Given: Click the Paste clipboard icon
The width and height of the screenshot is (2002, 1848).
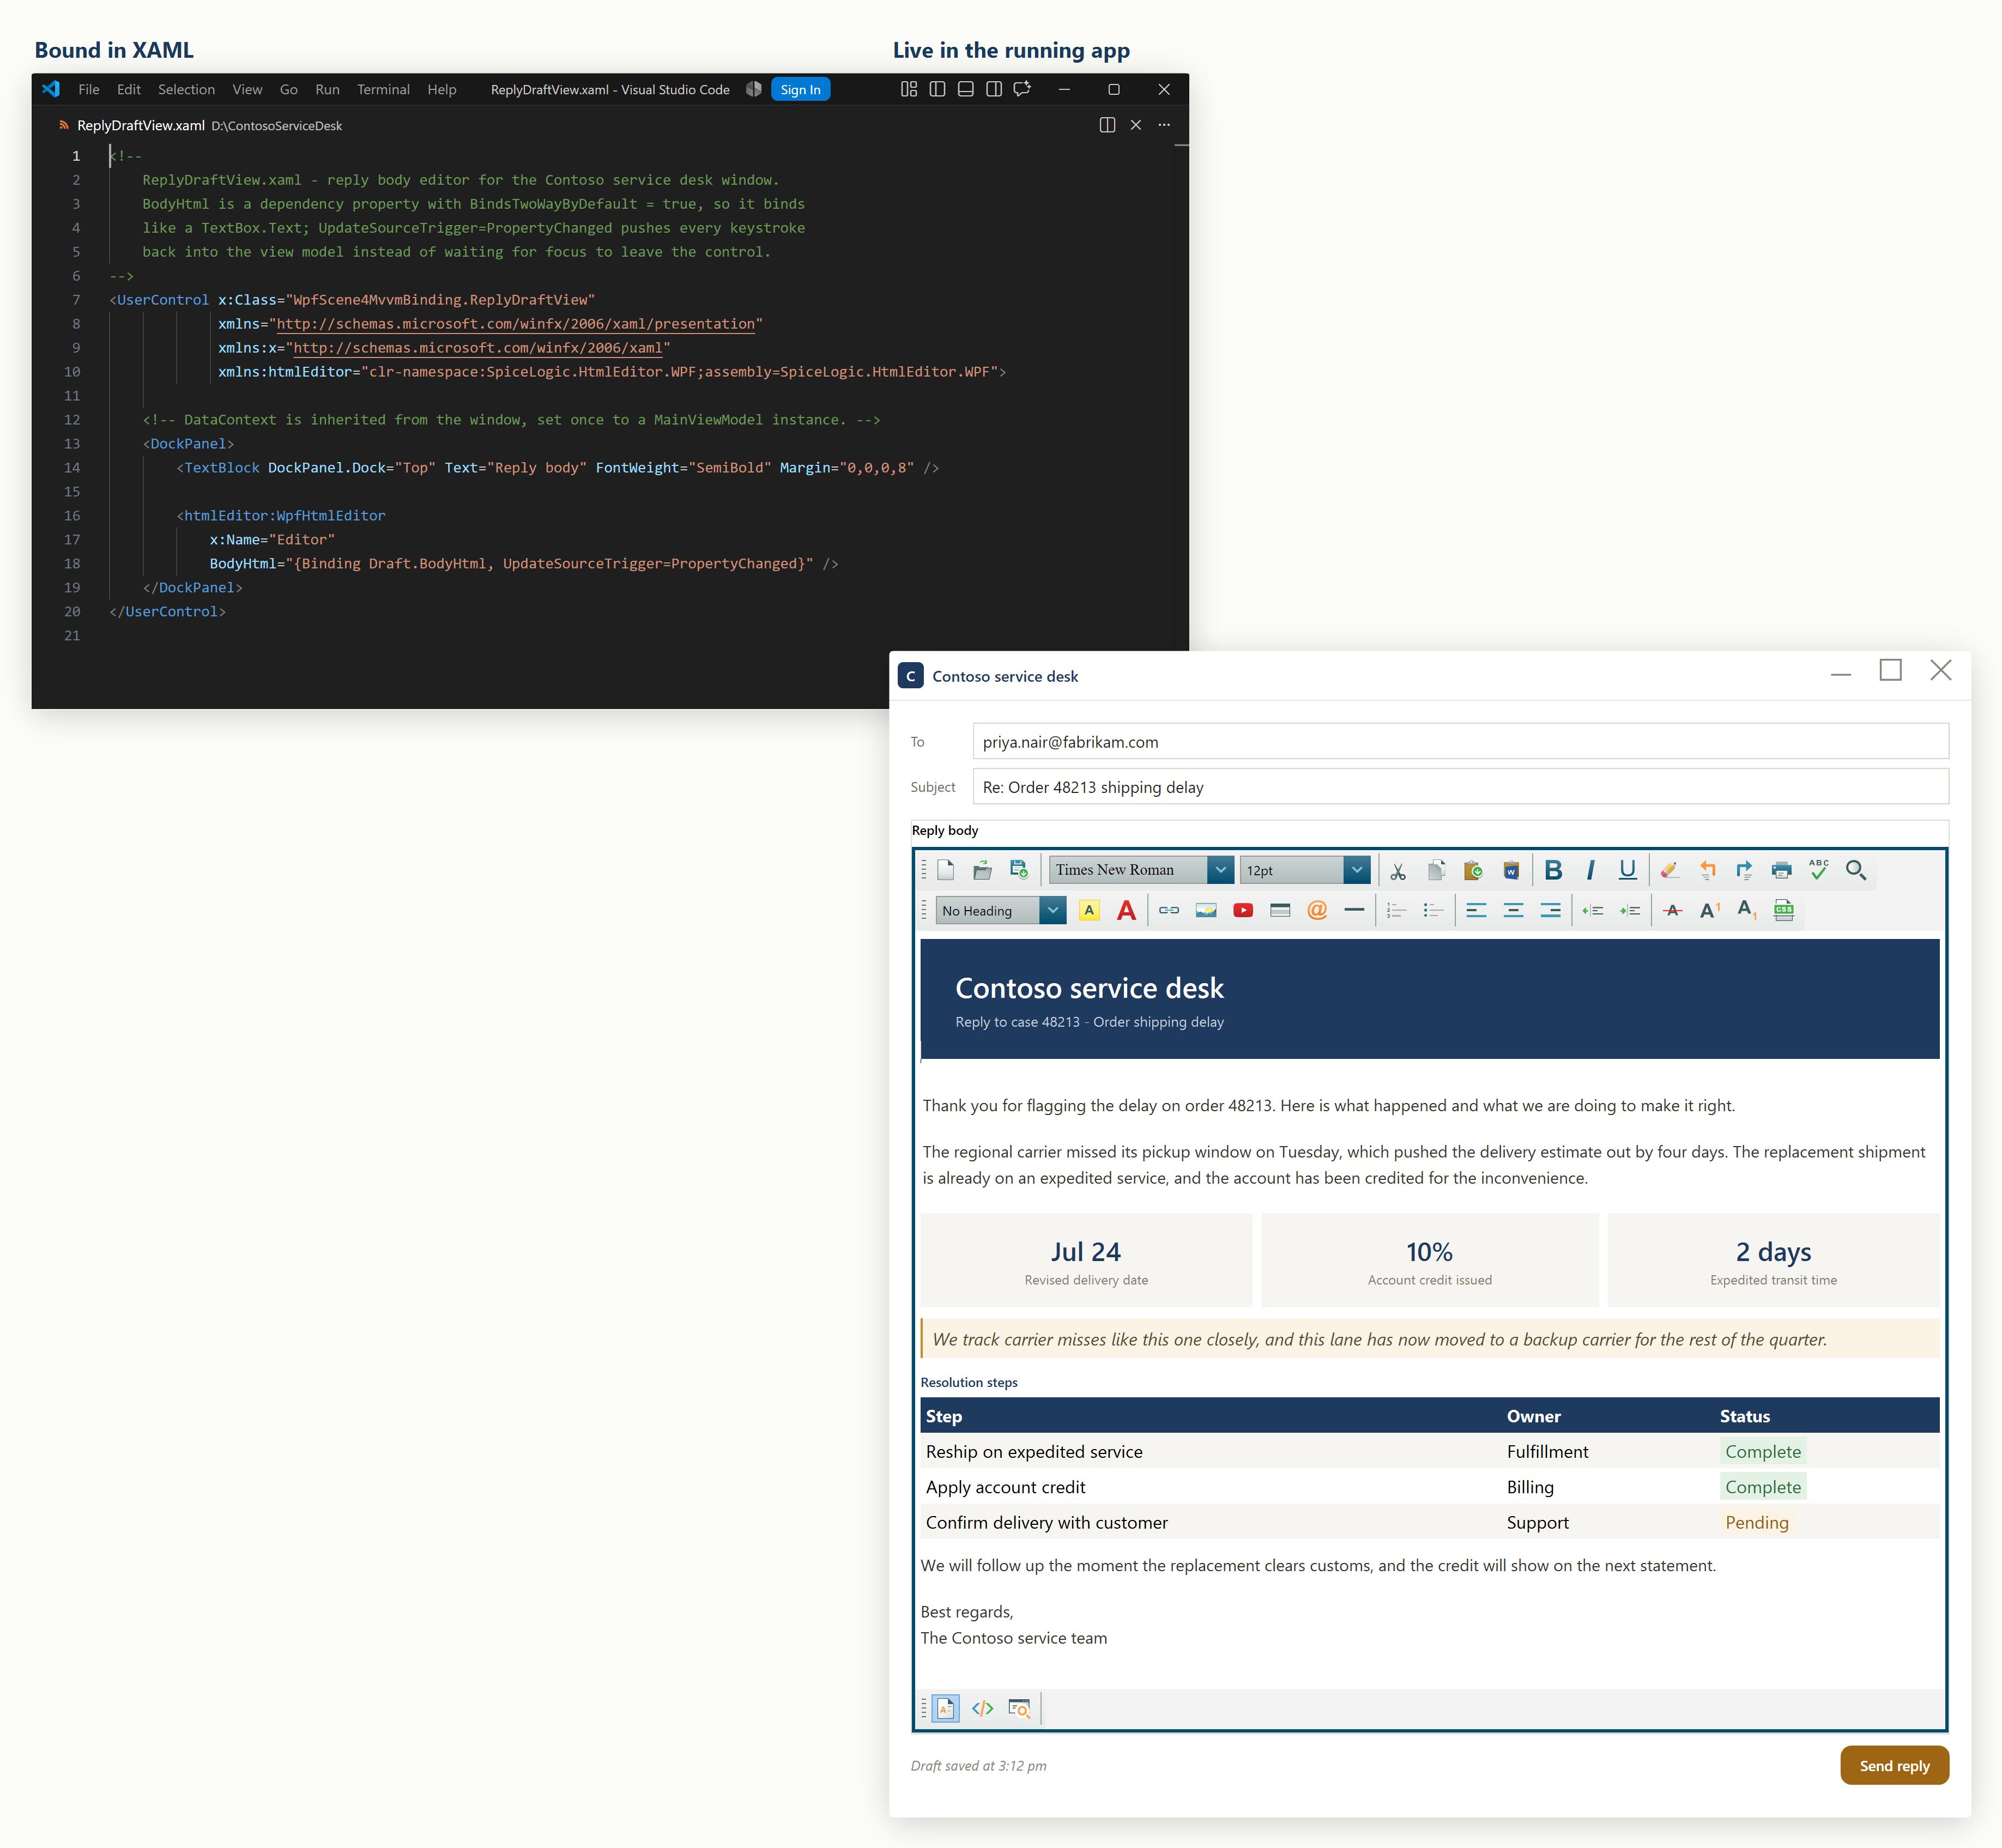Looking at the screenshot, I should (x=1473, y=870).
